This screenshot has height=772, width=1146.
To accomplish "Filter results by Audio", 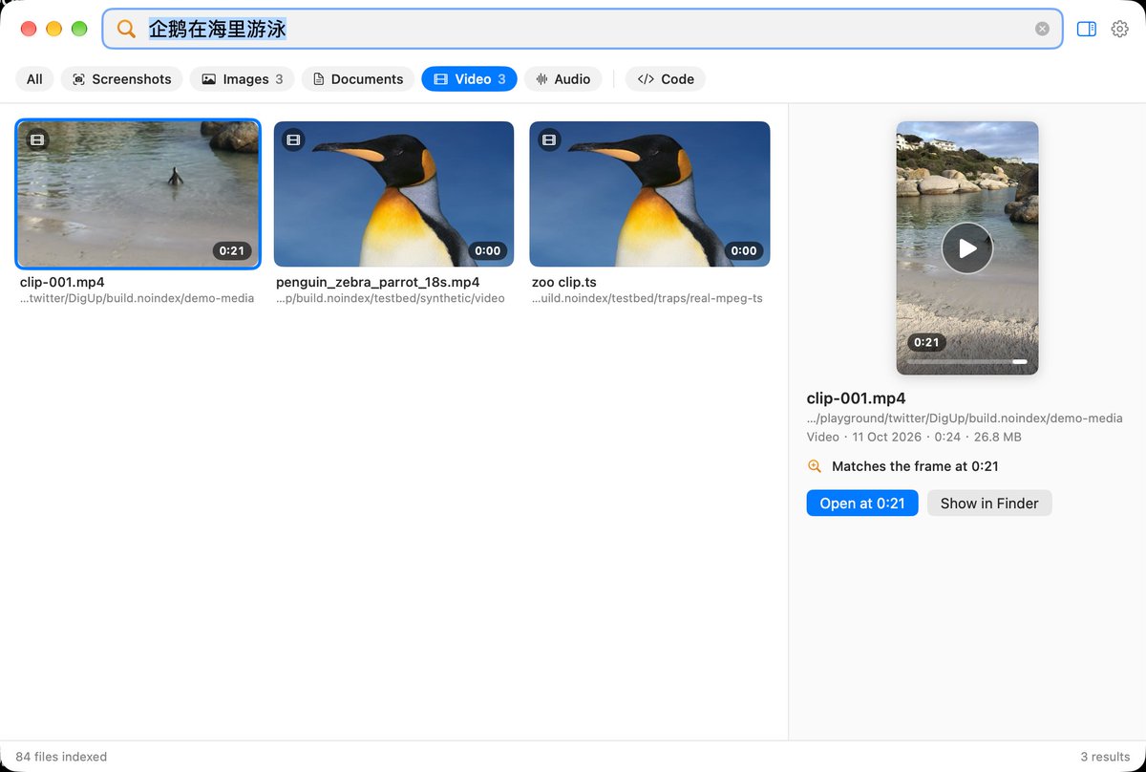I will pyautogui.click(x=563, y=79).
